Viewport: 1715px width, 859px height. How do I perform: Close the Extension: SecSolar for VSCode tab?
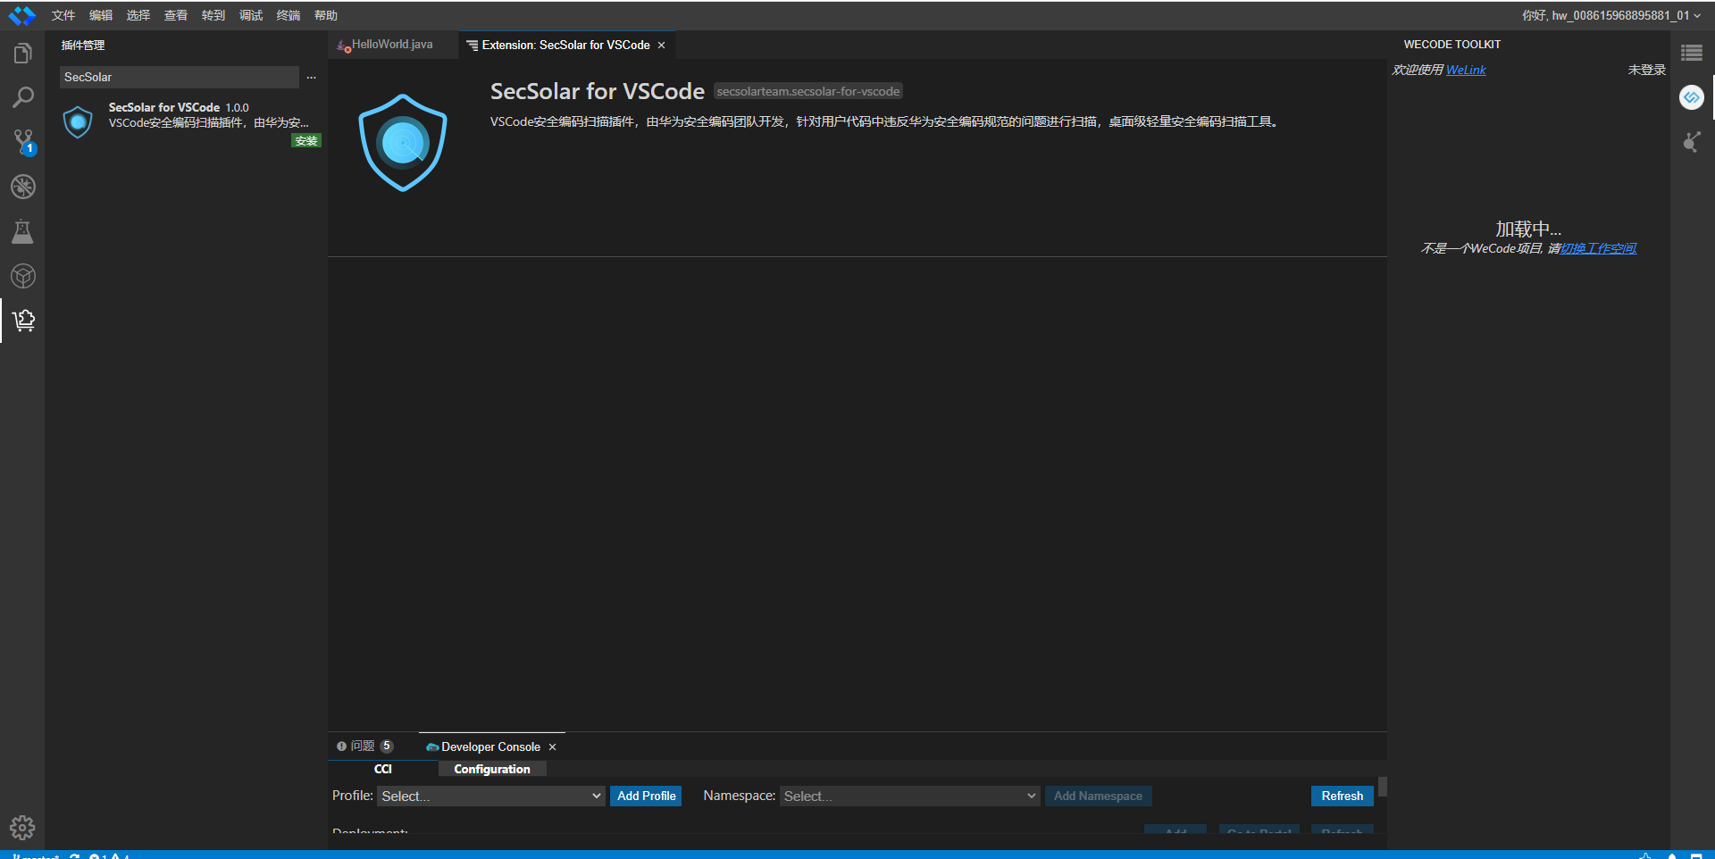coord(661,46)
